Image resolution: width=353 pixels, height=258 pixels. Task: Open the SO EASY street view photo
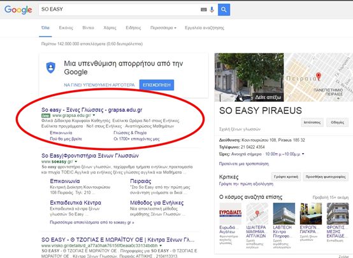click(249, 78)
